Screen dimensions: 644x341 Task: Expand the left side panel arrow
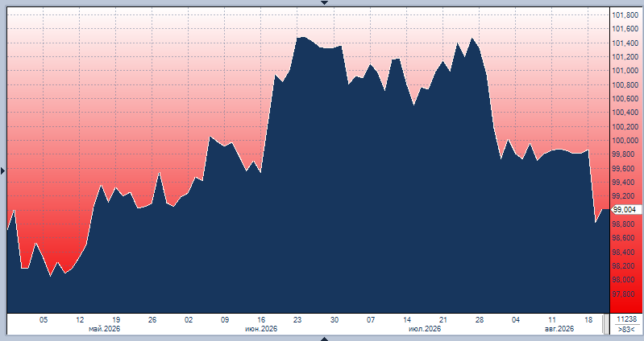click(x=3, y=170)
